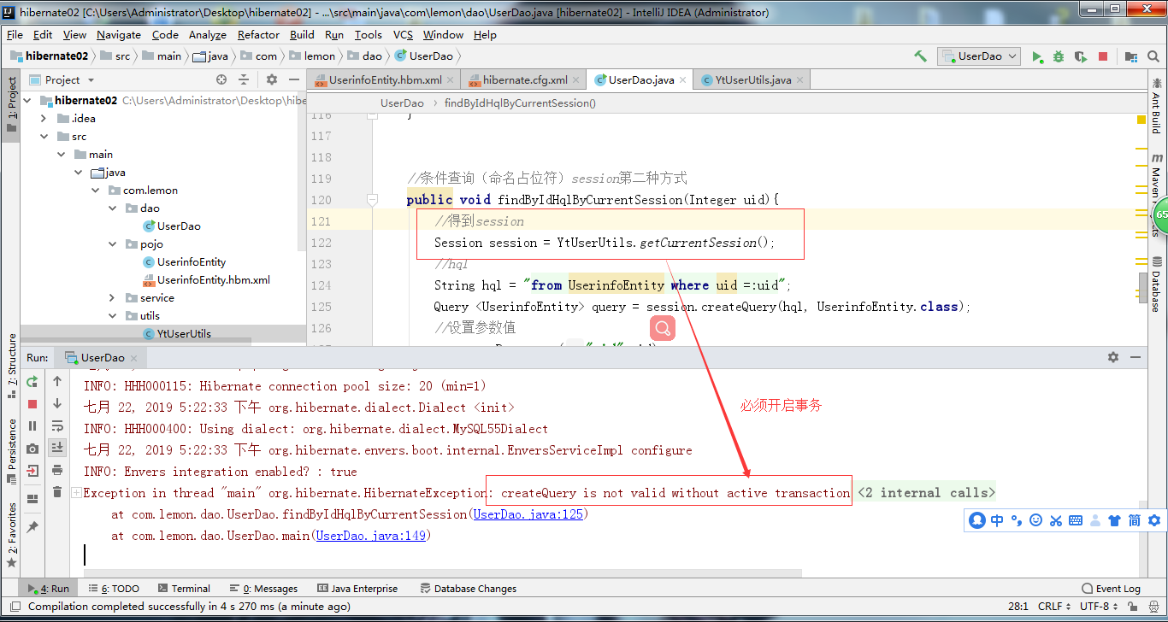Toggle soft-wrap in the Run console
1168x622 pixels.
tap(57, 425)
